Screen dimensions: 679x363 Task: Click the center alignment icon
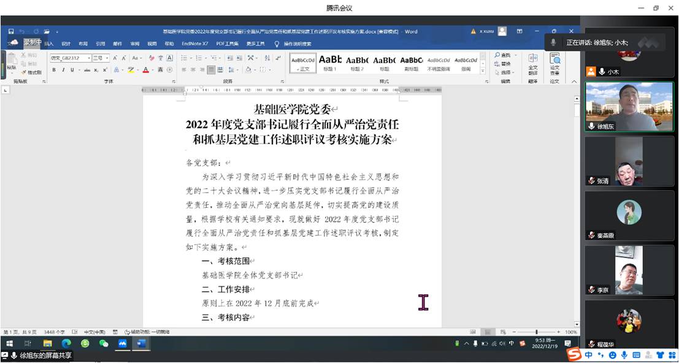pyautogui.click(x=193, y=69)
